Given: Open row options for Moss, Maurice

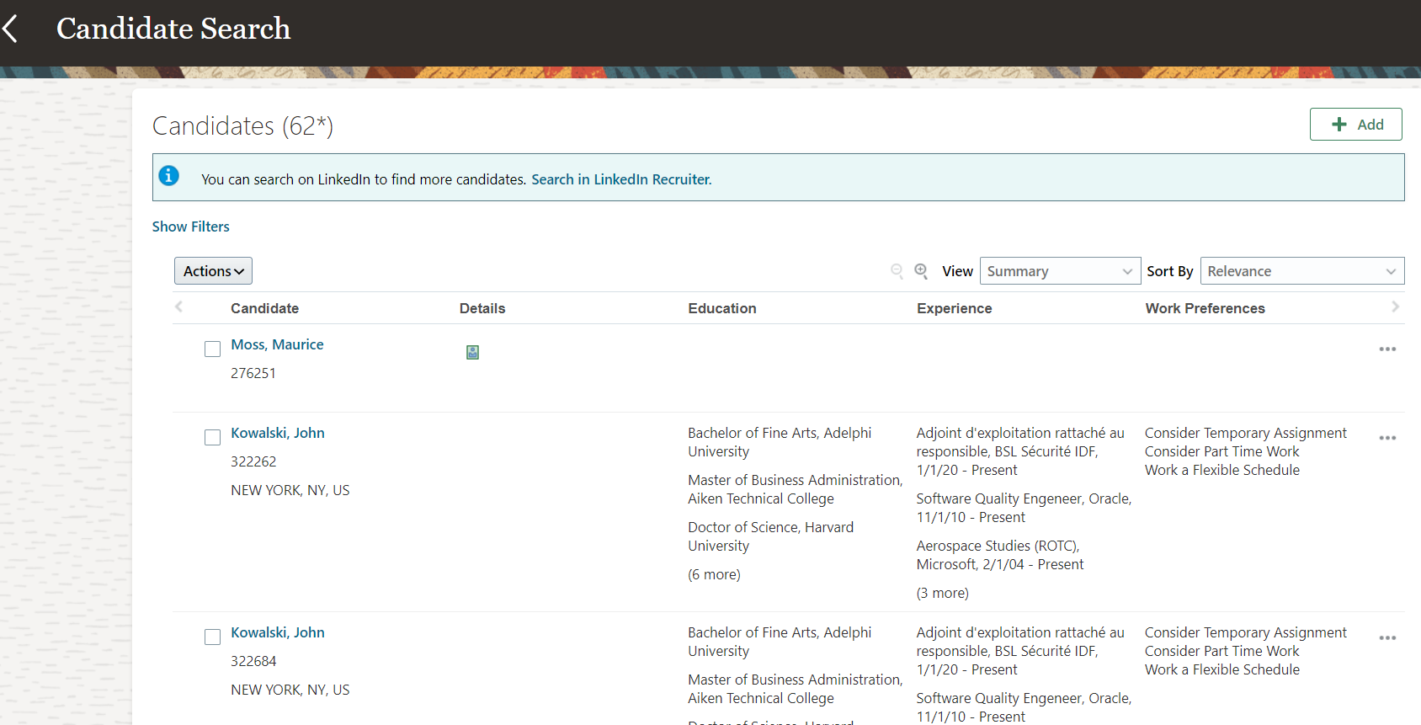Looking at the screenshot, I should pyautogui.click(x=1387, y=349).
